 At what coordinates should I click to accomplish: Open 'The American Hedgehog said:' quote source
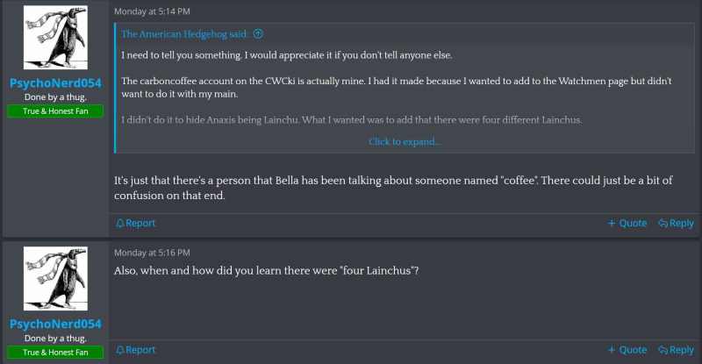click(184, 35)
